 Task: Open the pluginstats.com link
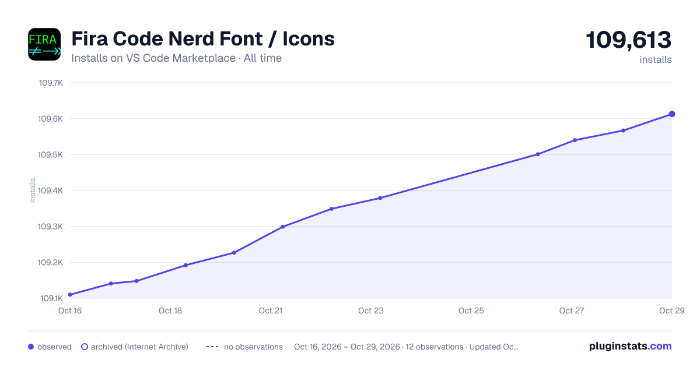point(631,346)
